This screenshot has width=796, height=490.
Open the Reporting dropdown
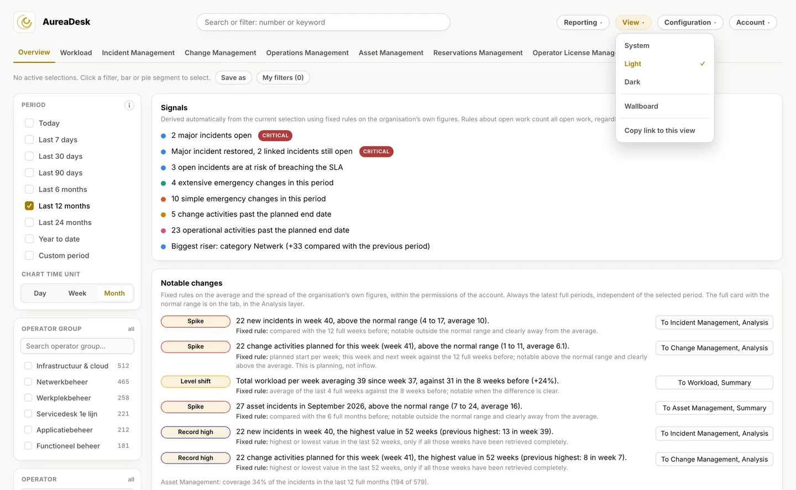click(583, 23)
